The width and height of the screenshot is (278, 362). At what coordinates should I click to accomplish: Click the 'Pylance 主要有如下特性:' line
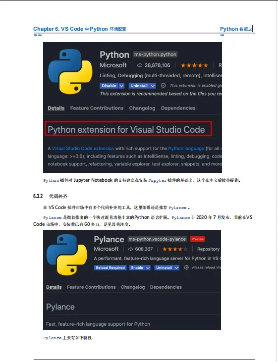pos(68,338)
